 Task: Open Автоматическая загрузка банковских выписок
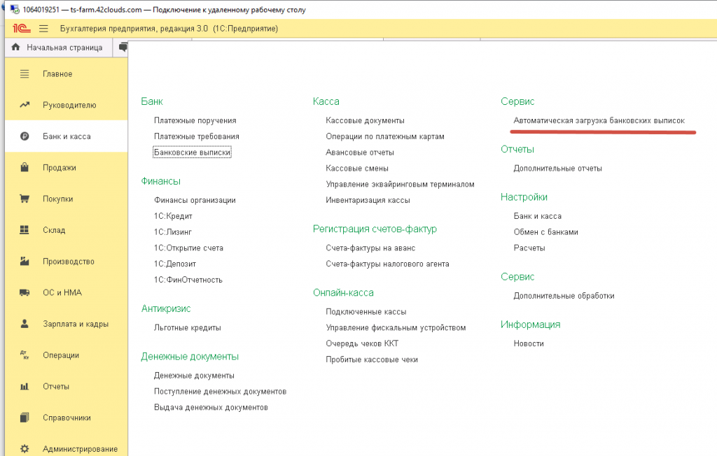click(599, 120)
